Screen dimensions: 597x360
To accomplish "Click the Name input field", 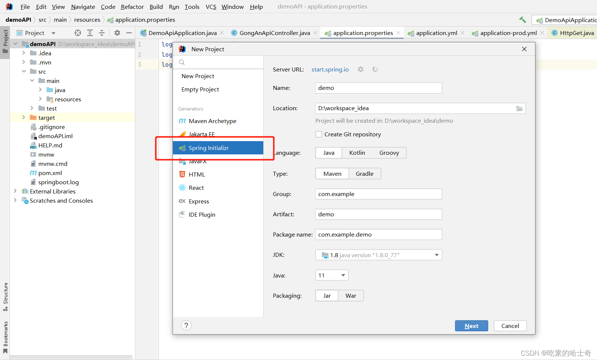I will (x=378, y=88).
